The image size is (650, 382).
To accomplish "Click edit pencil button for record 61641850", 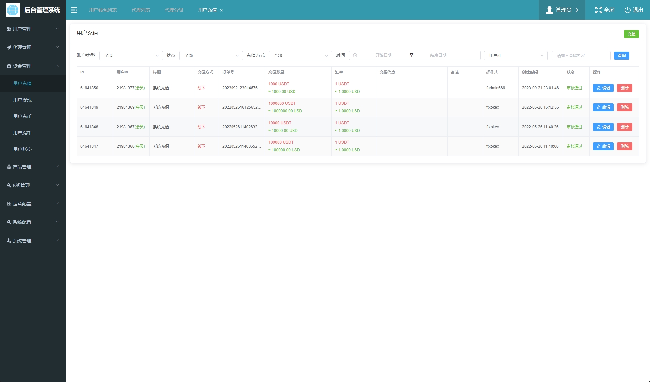I will point(603,88).
